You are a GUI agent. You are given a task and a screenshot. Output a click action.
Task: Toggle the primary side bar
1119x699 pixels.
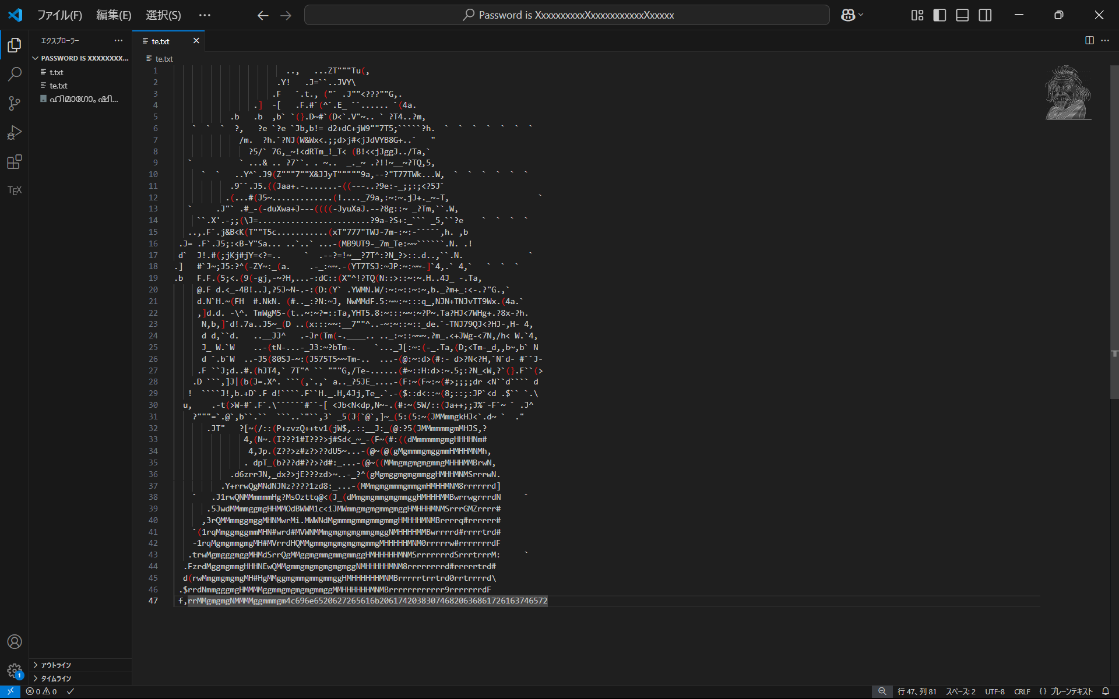click(x=939, y=15)
